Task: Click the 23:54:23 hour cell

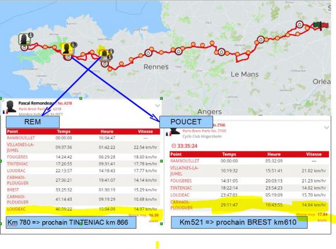Action: 274,188
